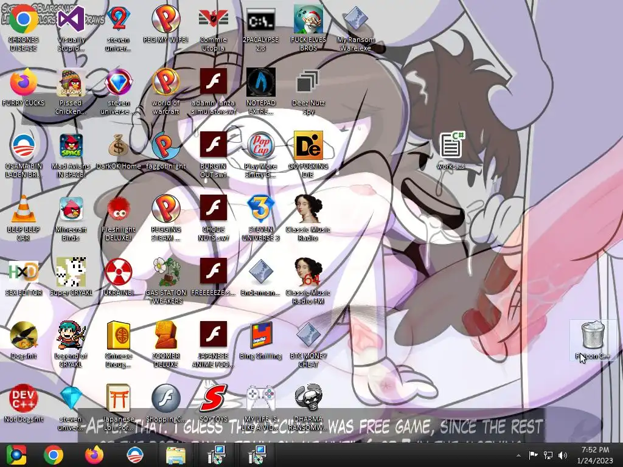Open the Recycle Bin icon
The image size is (623, 467).
point(593,341)
